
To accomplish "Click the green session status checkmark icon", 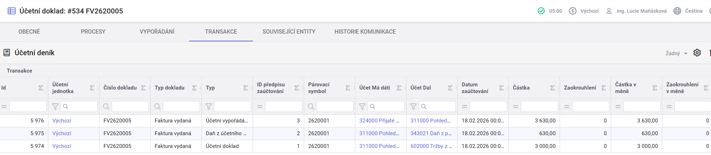I will click(x=541, y=11).
